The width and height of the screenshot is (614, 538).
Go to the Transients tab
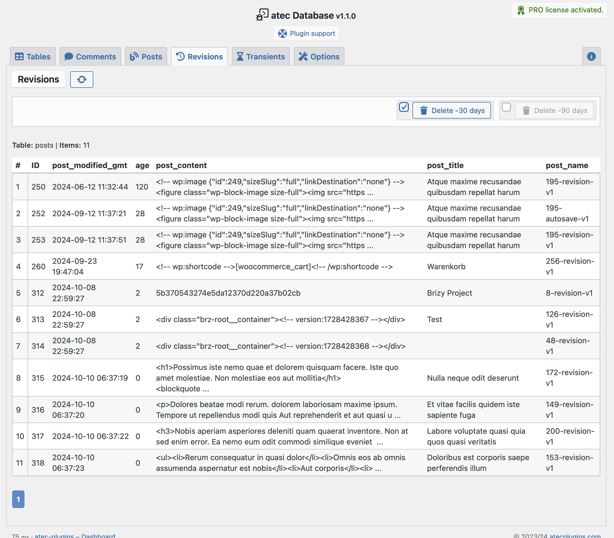point(261,56)
